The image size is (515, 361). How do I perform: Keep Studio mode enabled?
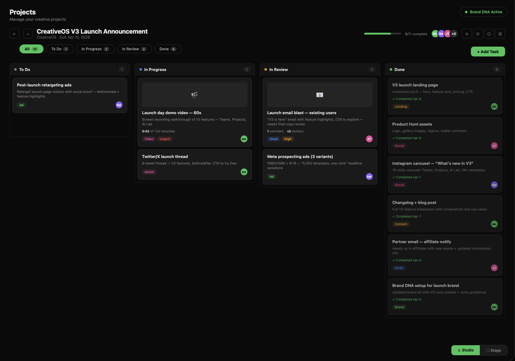pos(465,350)
